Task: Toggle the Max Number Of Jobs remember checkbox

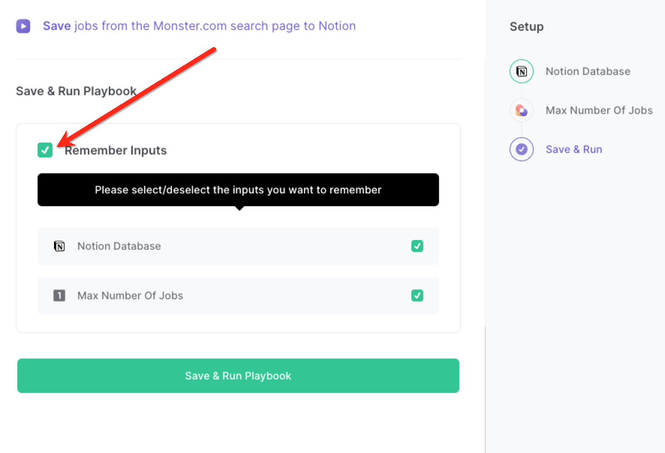Action: (417, 295)
